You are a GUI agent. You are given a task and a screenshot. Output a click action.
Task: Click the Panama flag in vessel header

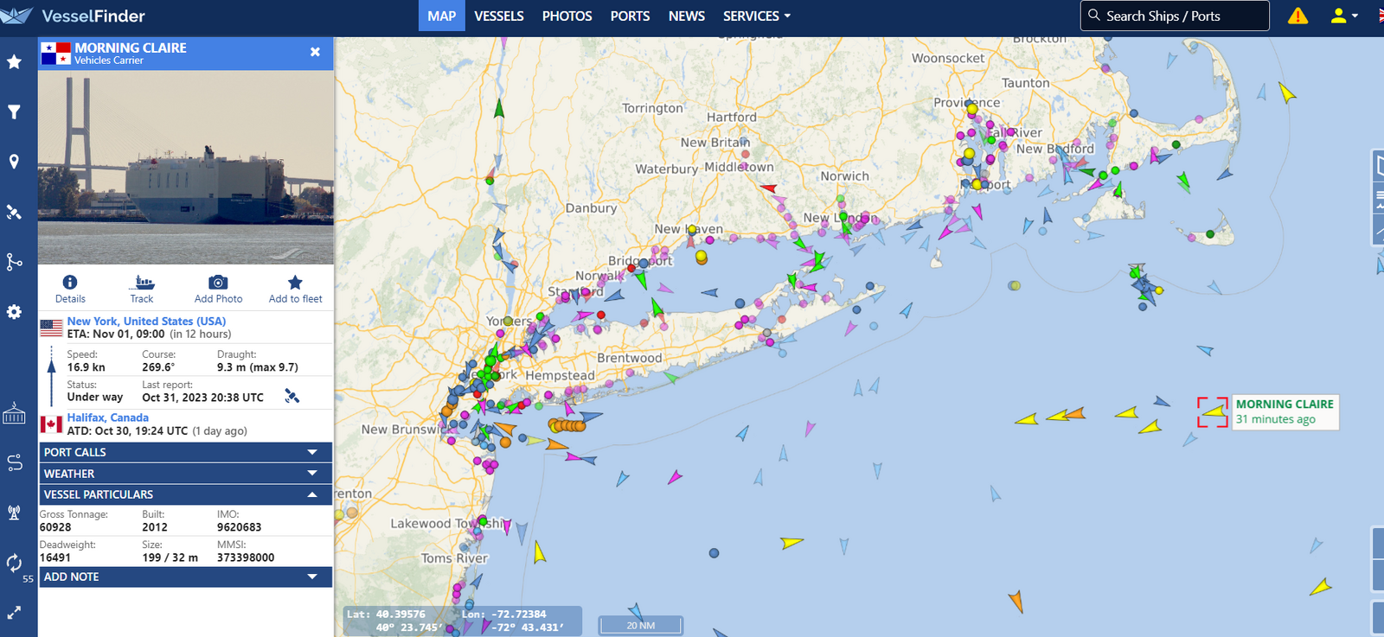click(x=54, y=53)
